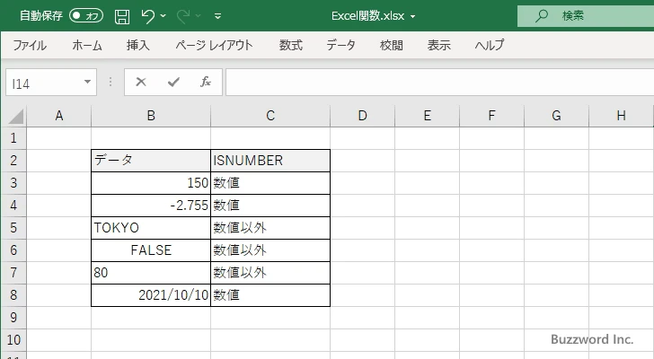Select cell C5 showing 数値以外
This screenshot has height=359, width=654.
(x=270, y=228)
